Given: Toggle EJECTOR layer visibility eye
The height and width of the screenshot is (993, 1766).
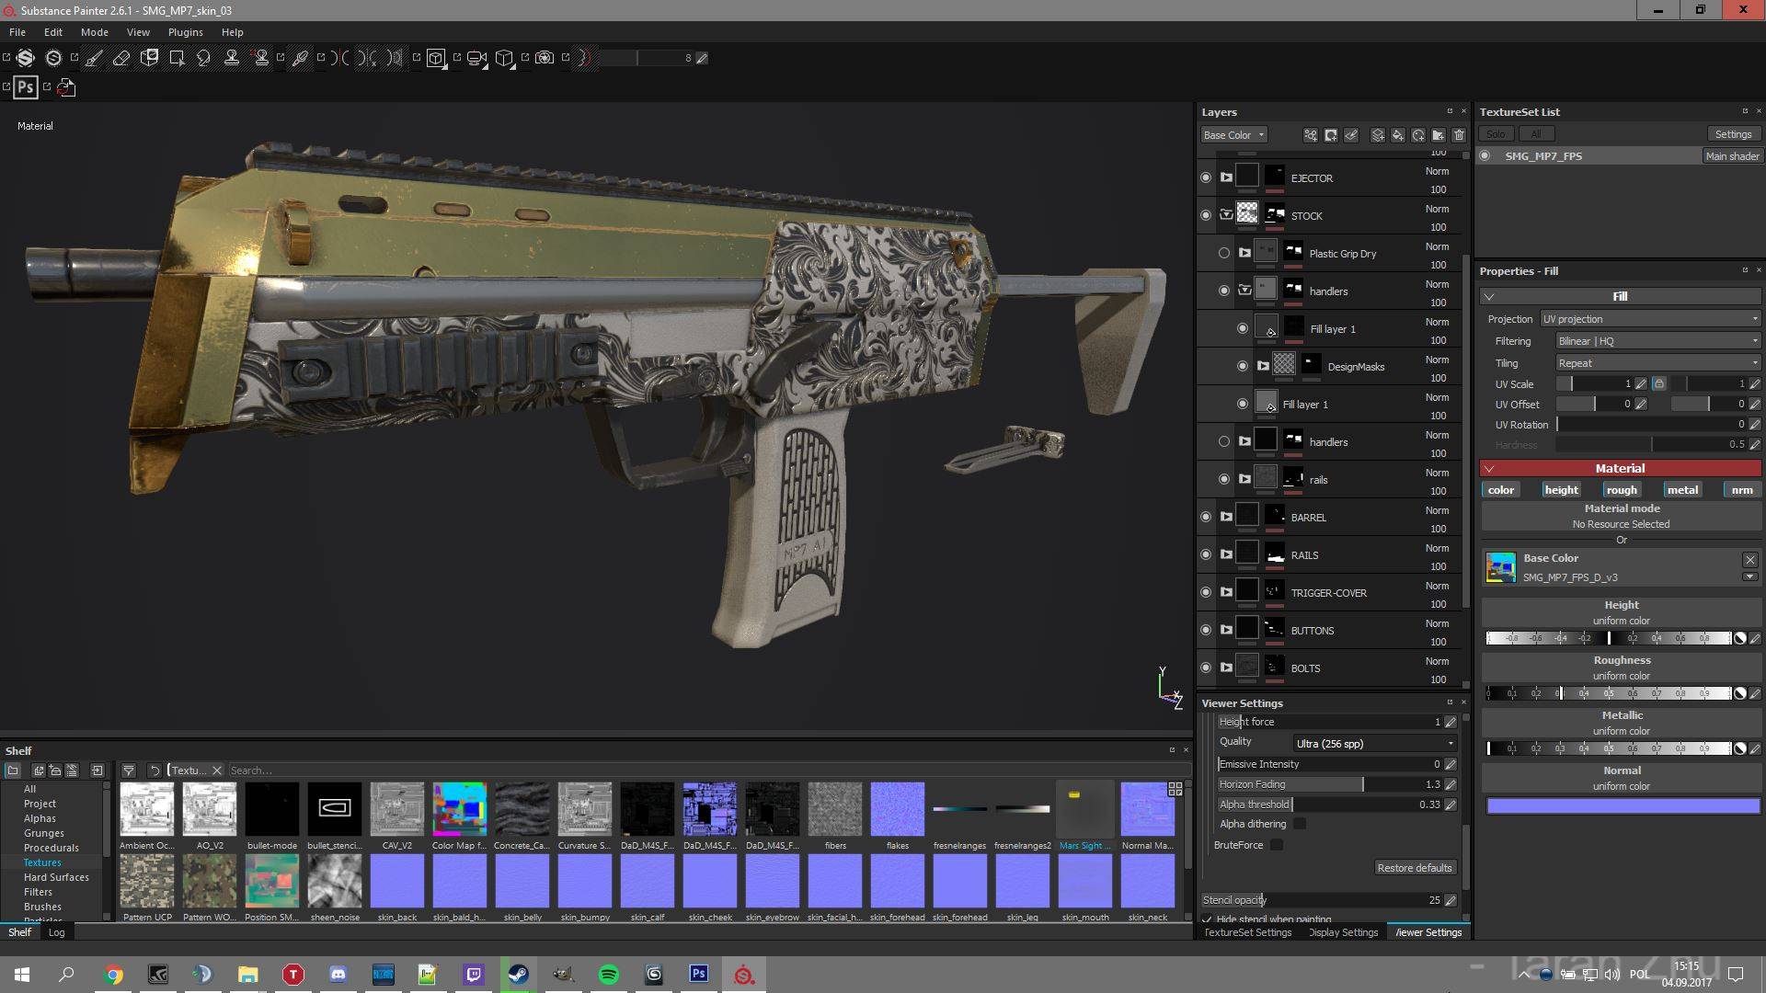Looking at the screenshot, I should pos(1206,178).
